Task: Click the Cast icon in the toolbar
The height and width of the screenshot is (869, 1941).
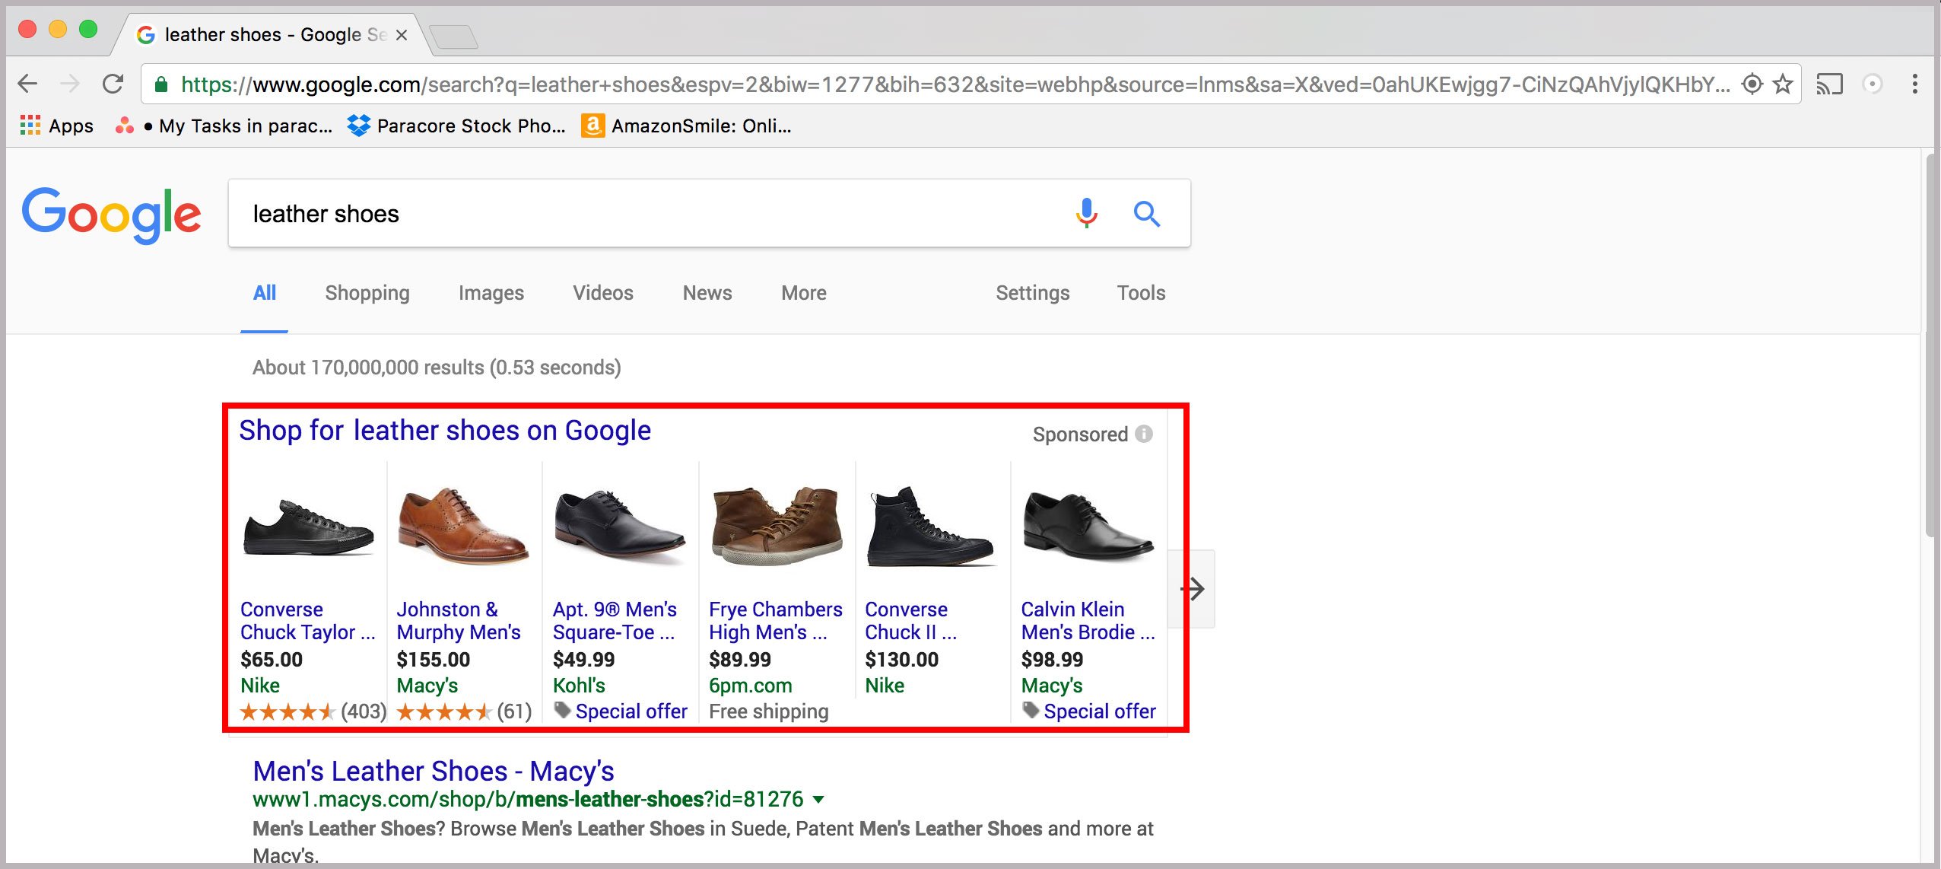Action: click(1830, 84)
